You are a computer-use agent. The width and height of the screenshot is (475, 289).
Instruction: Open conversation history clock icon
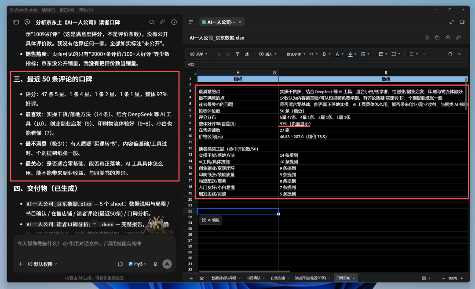174,22
